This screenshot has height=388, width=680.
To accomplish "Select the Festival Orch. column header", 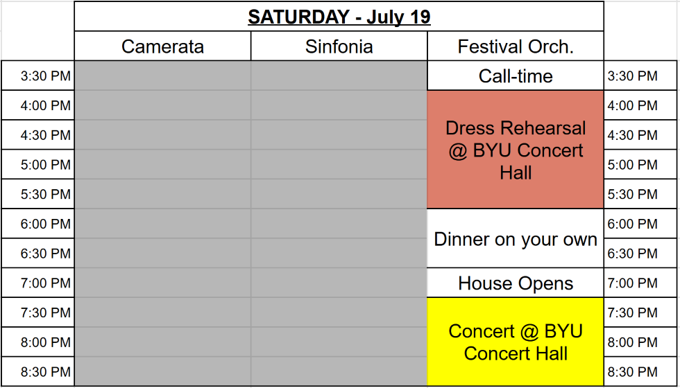I will click(x=515, y=46).
